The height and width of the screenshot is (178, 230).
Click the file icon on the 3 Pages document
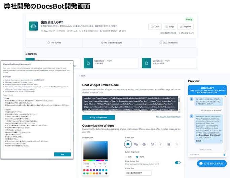click(88, 63)
